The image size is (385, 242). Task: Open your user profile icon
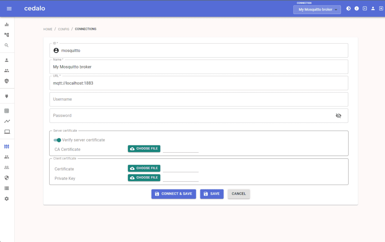[373, 8]
